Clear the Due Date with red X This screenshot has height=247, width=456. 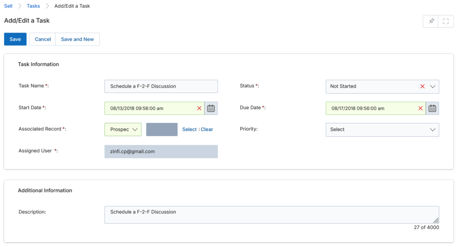pyautogui.click(x=421, y=108)
